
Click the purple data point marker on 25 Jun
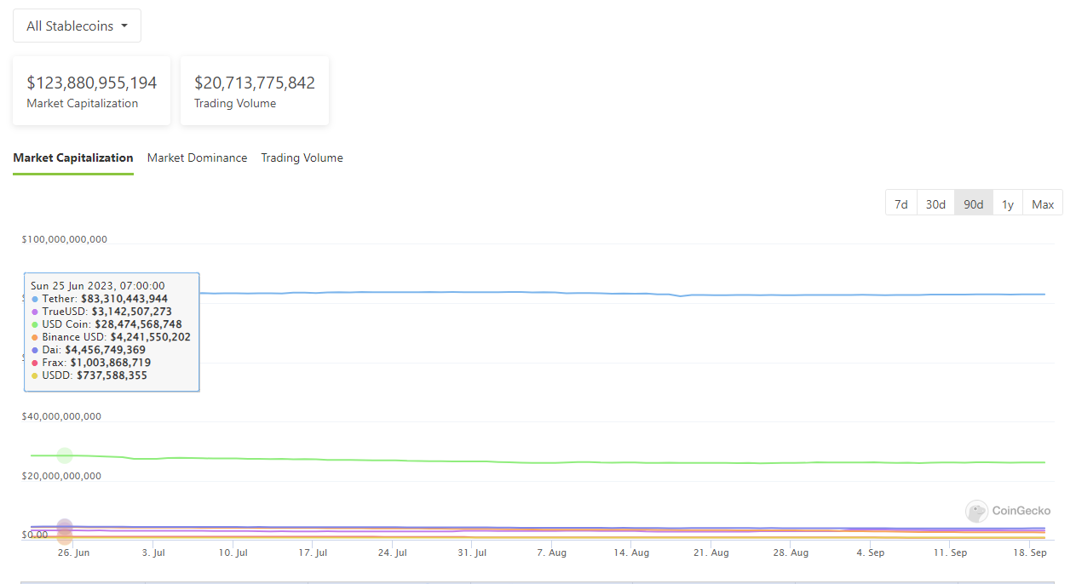(x=65, y=527)
